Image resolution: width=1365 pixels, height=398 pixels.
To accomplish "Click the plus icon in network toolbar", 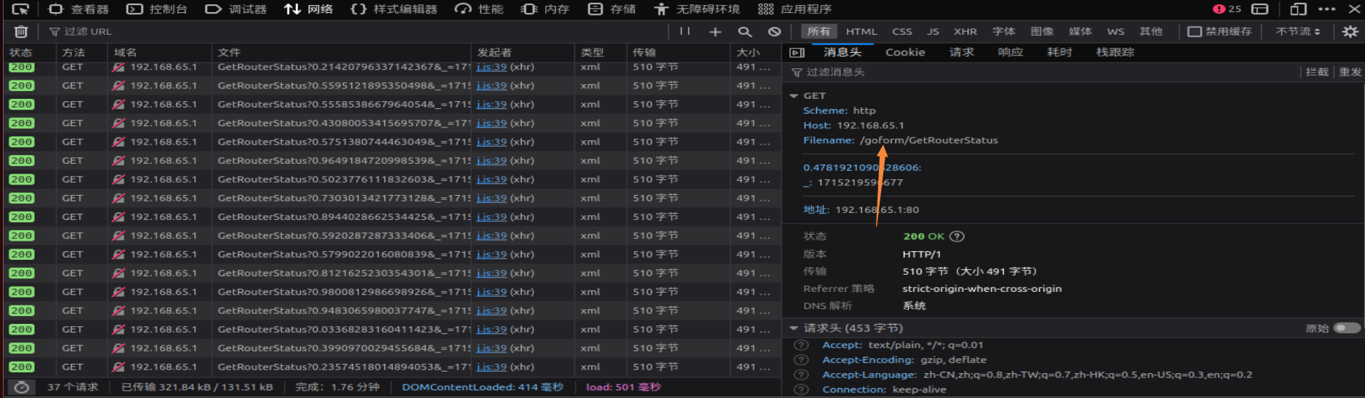I will tap(715, 31).
